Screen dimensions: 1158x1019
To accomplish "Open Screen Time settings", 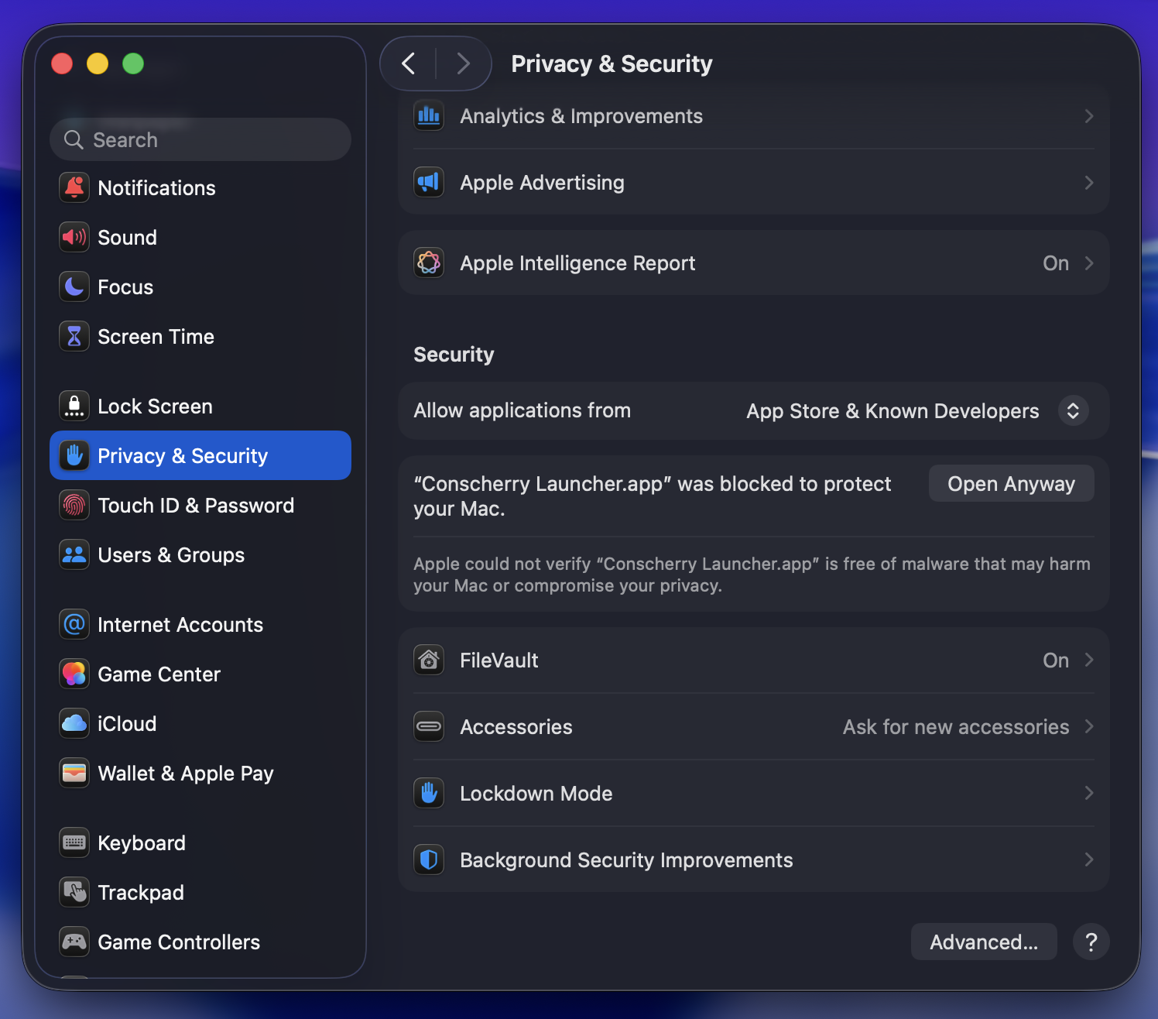I will 200,337.
